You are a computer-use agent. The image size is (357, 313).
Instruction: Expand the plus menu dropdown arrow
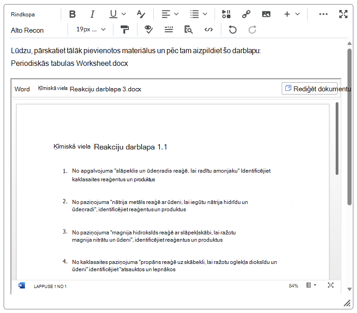[297, 14]
